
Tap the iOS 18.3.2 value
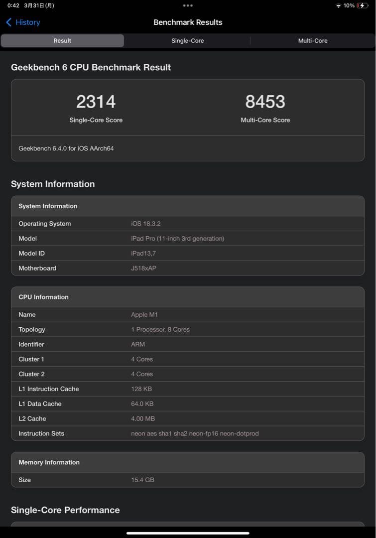146,224
